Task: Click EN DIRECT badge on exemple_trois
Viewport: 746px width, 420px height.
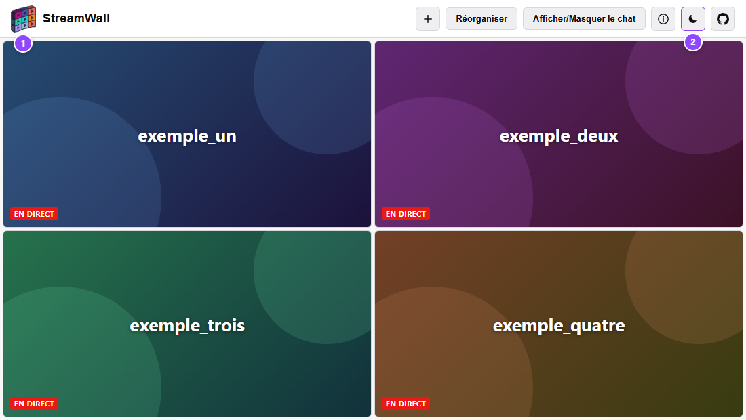Action: pyautogui.click(x=35, y=403)
